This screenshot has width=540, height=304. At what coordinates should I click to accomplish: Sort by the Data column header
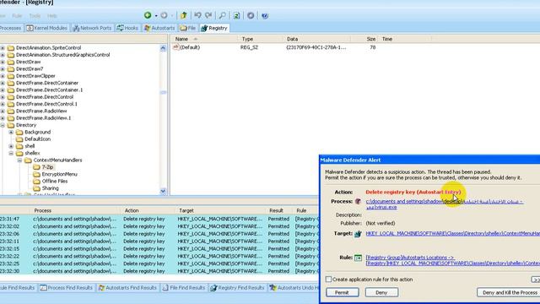click(317, 39)
